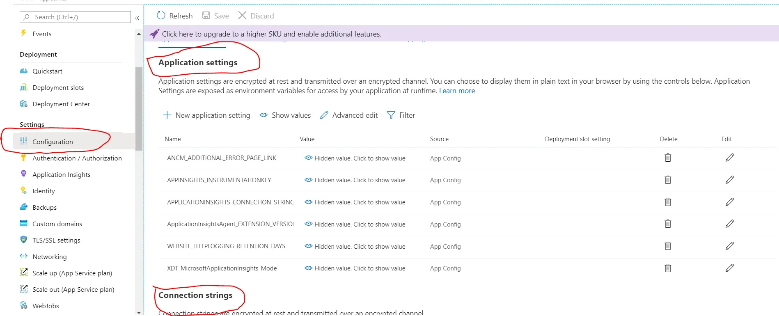Open Deployment slots in the sidebar menu
Screen dimensions: 779x316
click(x=58, y=88)
